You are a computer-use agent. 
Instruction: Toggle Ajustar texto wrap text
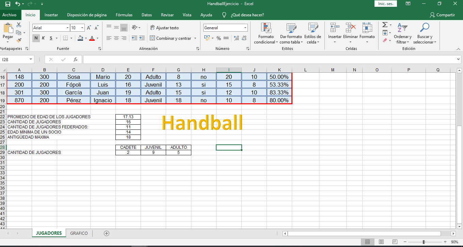pyautogui.click(x=164, y=28)
